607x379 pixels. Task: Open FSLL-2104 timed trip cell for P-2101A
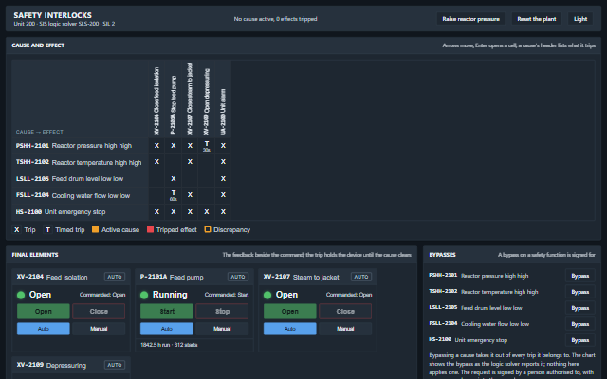(173, 195)
